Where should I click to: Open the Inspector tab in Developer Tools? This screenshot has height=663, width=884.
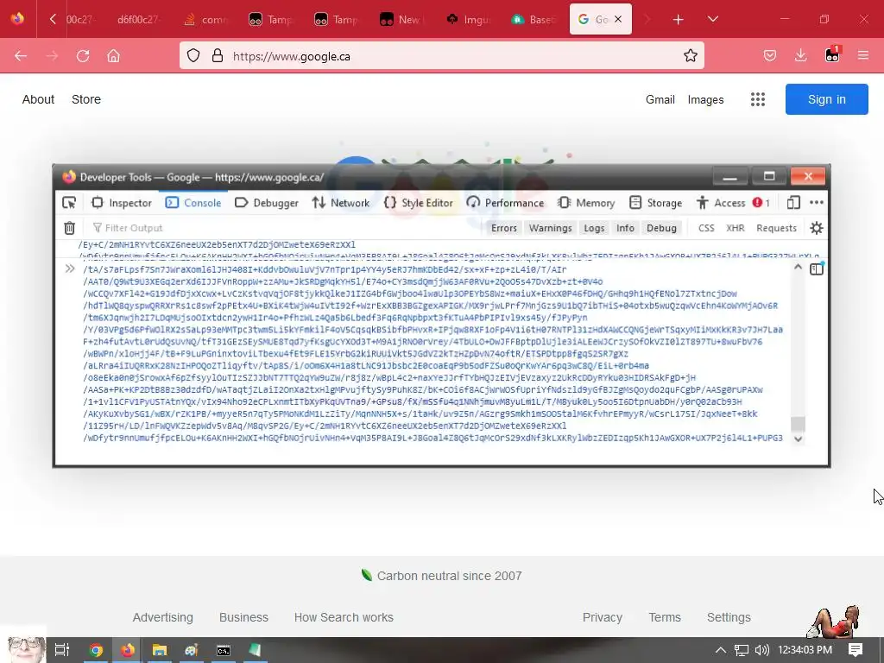122,203
